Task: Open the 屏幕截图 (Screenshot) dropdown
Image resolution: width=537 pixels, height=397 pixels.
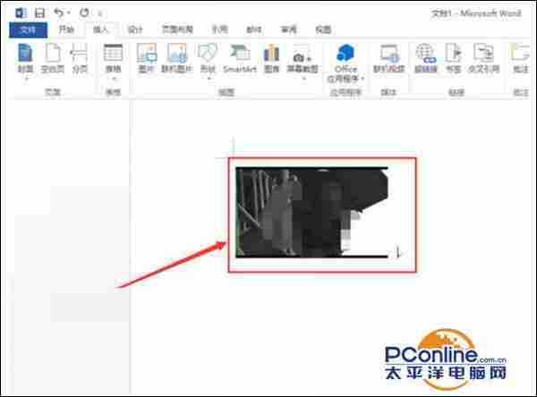Action: [303, 62]
